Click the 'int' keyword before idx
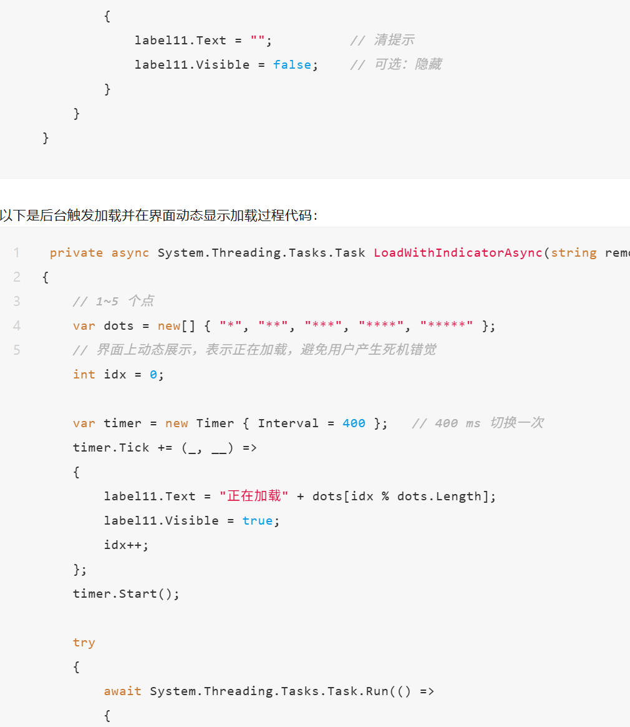This screenshot has height=727, width=630. pyautogui.click(x=84, y=374)
